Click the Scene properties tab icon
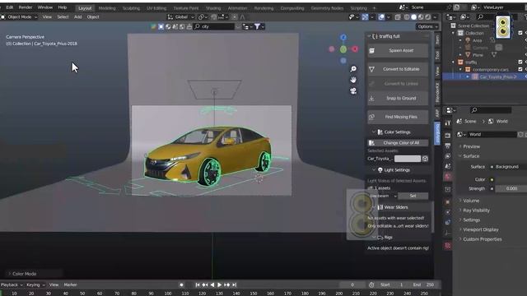This screenshot has width=527, height=296. (448, 166)
